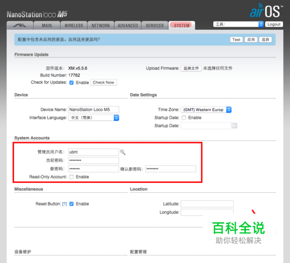The image size is (290, 263).
Task: Go to the SERVICES tab
Action: coord(155,26)
